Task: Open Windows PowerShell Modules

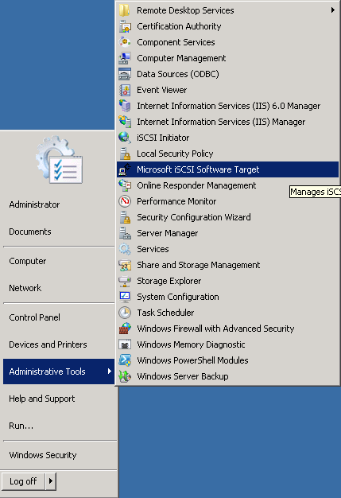Action: tap(227, 360)
